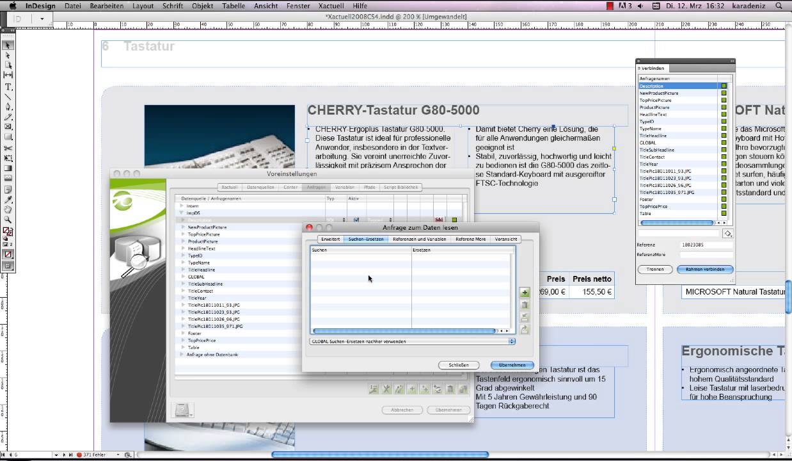Screen dimensions: 792x461
Task: Expand the Intern data source
Action: coord(182,206)
